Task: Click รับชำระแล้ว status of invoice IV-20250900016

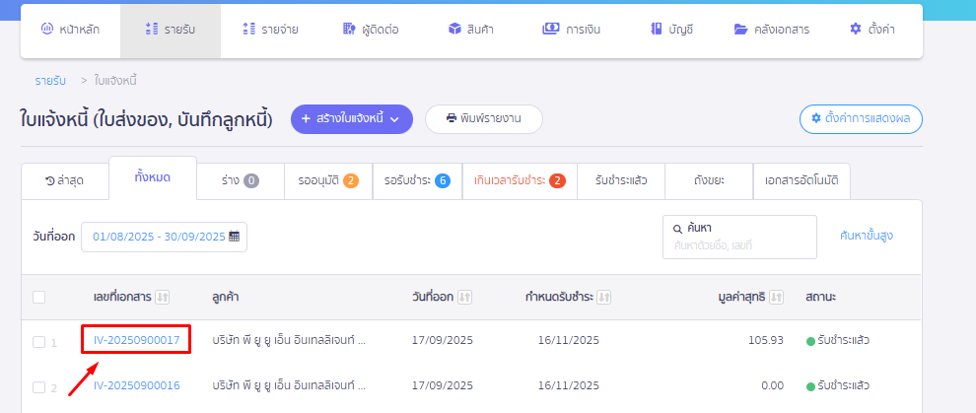Action: click(x=838, y=385)
